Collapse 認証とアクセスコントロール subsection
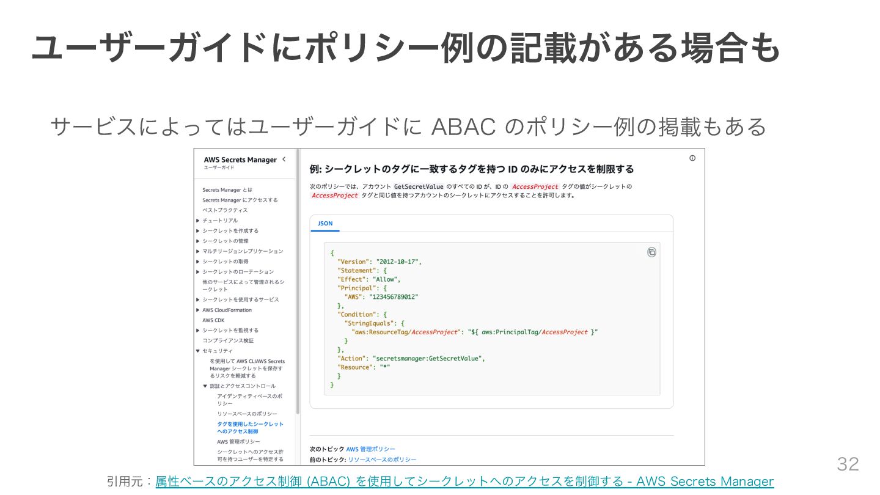880x495 pixels. click(x=205, y=386)
